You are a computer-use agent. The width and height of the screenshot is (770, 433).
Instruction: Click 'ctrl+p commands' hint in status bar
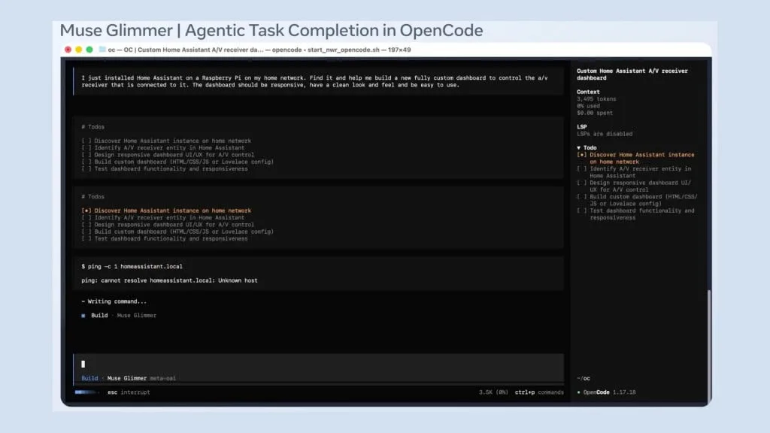[x=539, y=392]
